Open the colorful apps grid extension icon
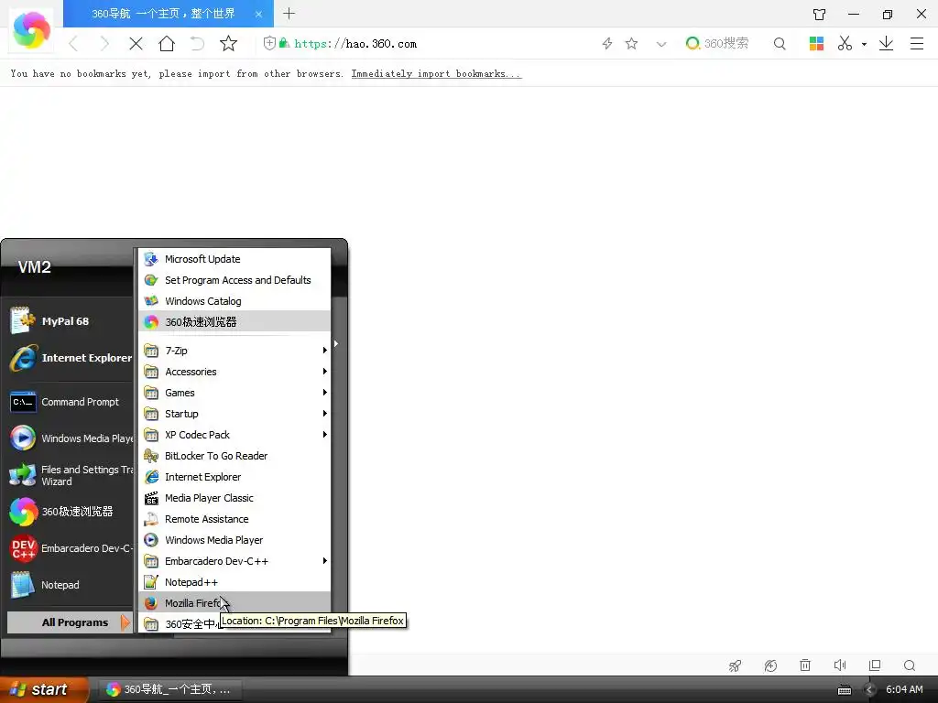The image size is (938, 703). 816,44
